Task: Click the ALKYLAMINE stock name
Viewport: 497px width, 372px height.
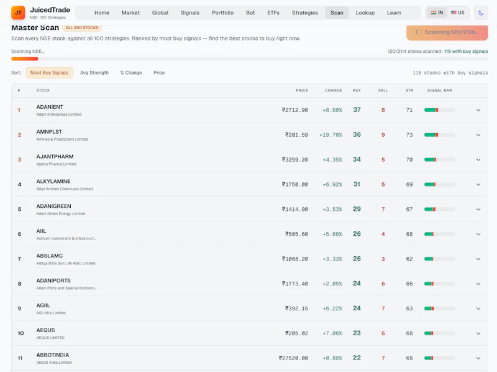Action: coord(53,181)
